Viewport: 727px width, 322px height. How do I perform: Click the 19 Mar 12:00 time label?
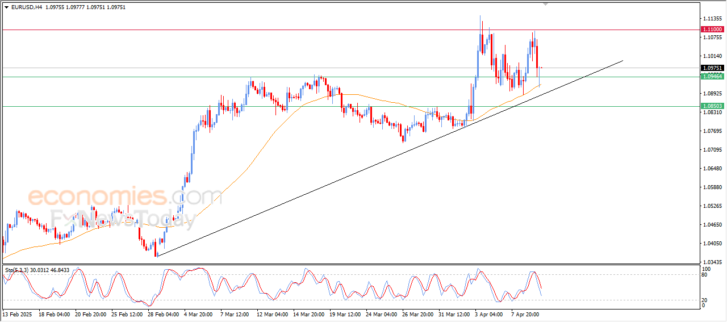point(345,313)
